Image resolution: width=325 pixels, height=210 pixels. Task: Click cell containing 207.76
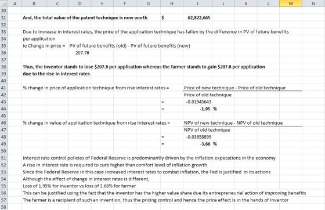click(82, 53)
